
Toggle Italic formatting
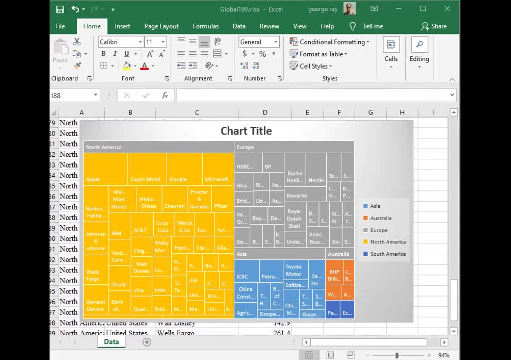click(x=115, y=54)
